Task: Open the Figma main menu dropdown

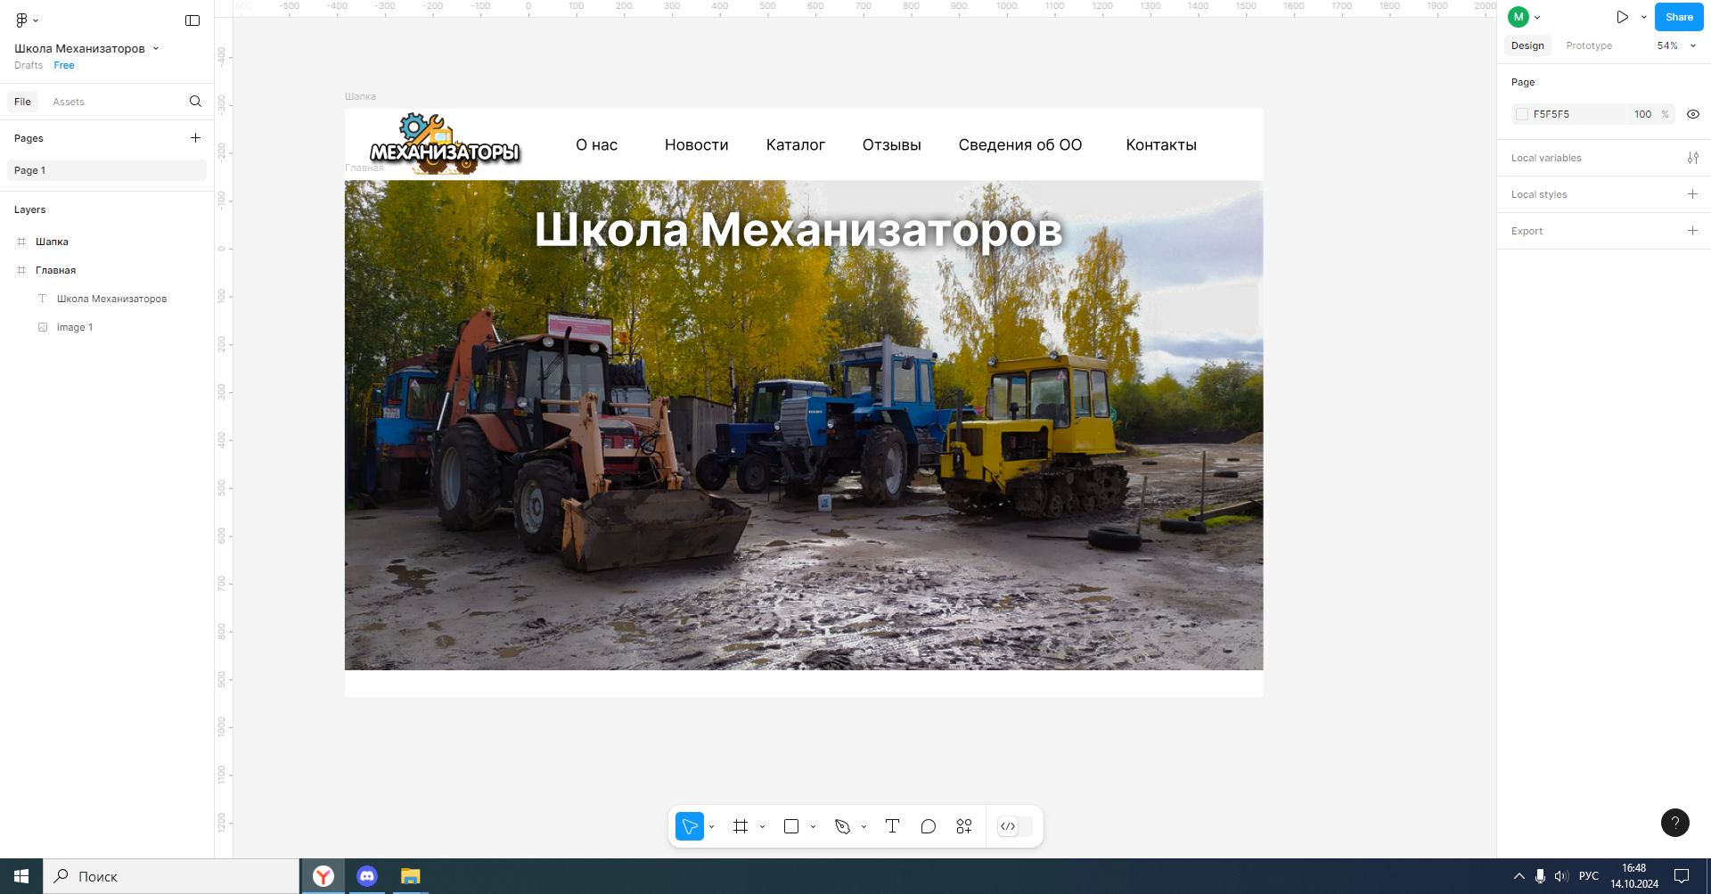Action: 27,19
